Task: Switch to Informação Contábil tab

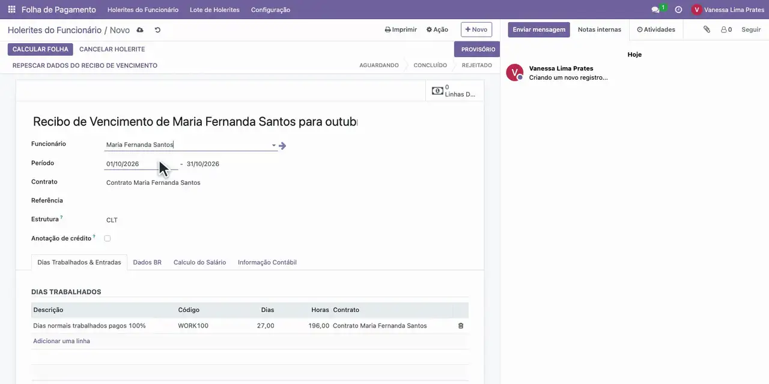Action: point(267,262)
